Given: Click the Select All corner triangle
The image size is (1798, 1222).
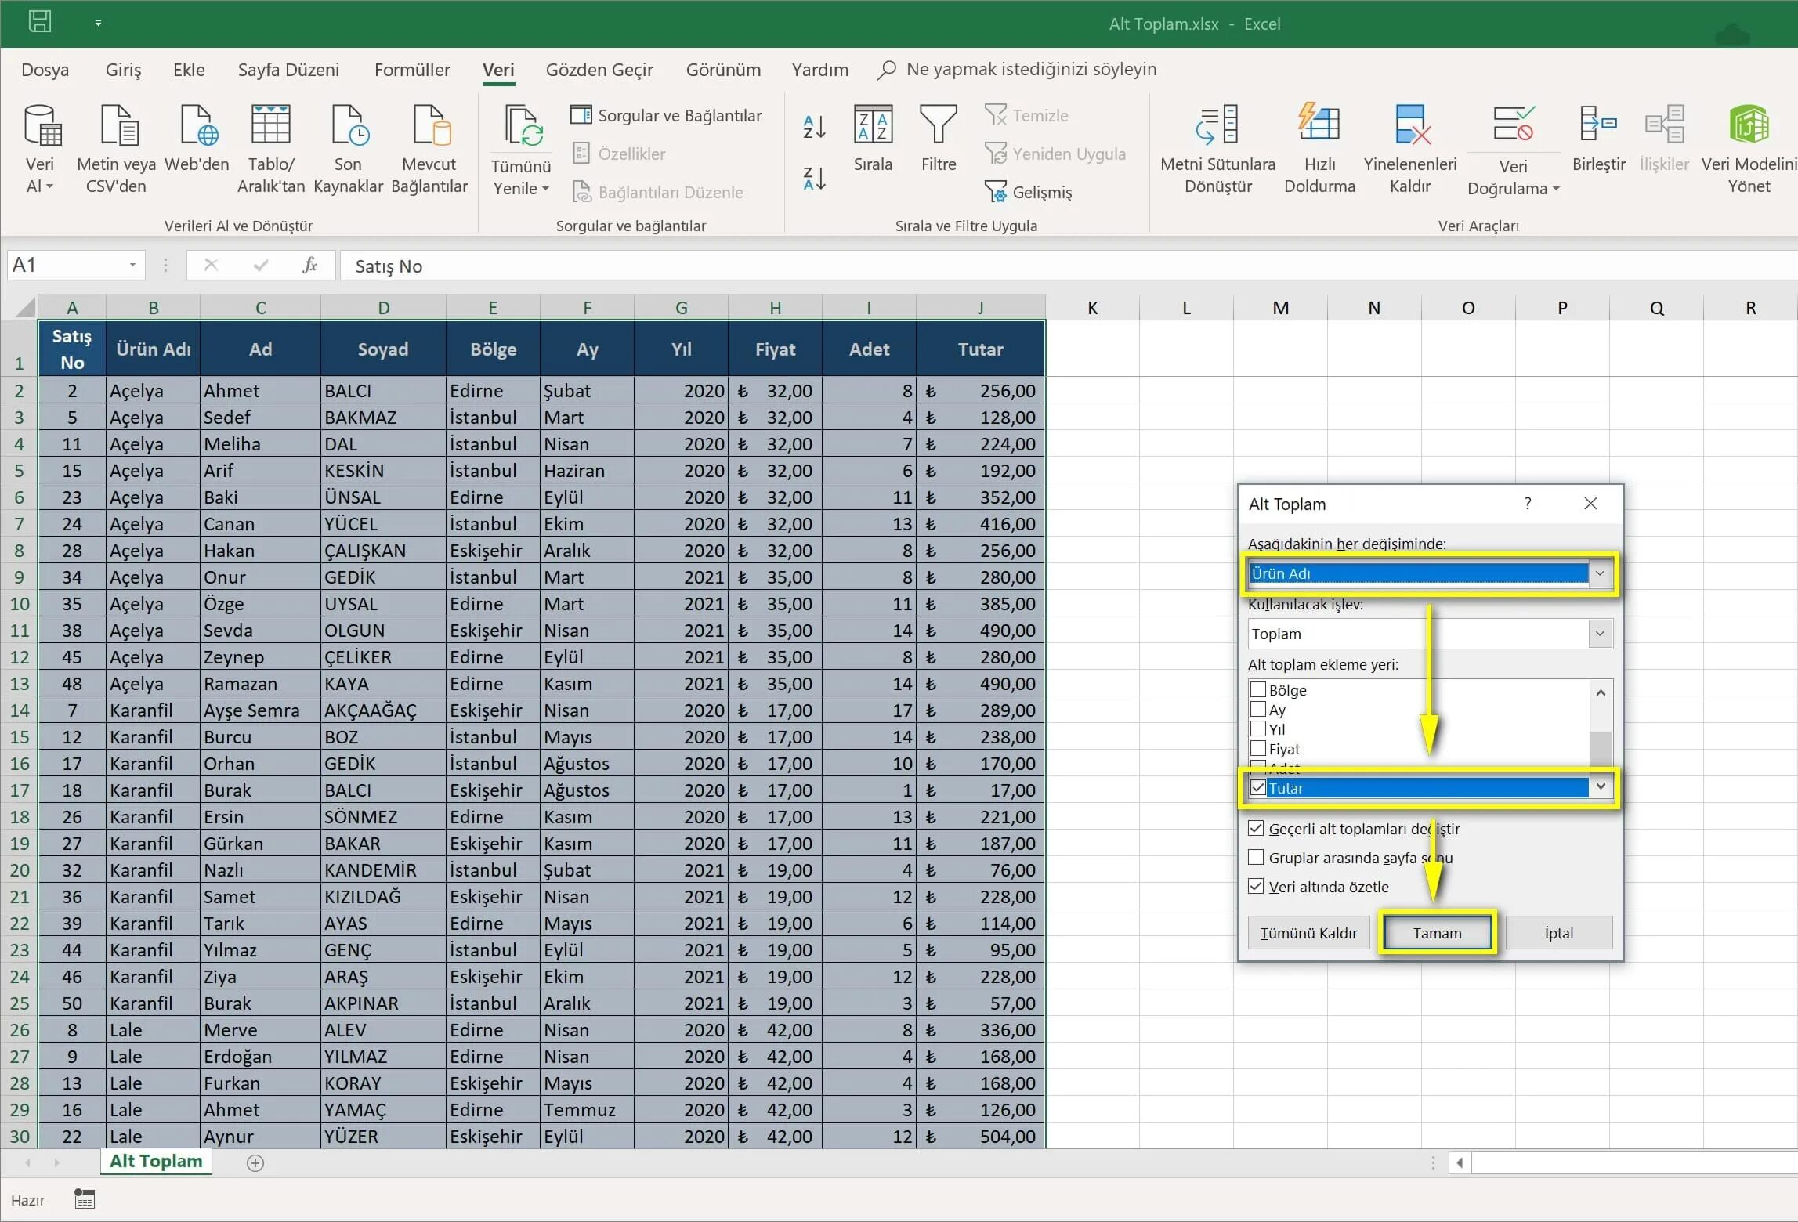Looking at the screenshot, I should click(x=24, y=306).
